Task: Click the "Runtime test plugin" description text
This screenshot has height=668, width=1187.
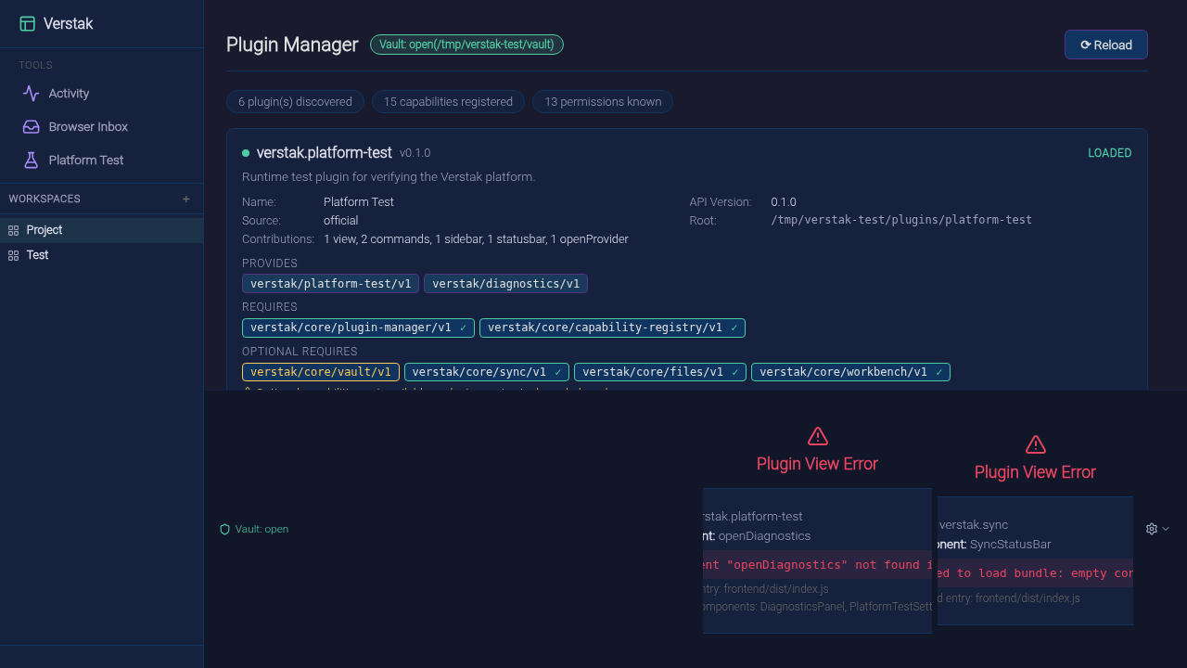Action: [x=389, y=176]
